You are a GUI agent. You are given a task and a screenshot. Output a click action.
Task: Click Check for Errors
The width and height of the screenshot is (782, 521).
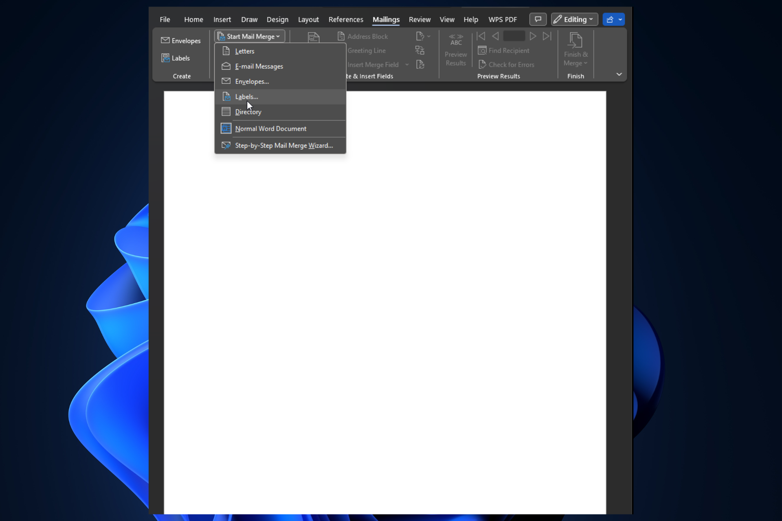506,65
